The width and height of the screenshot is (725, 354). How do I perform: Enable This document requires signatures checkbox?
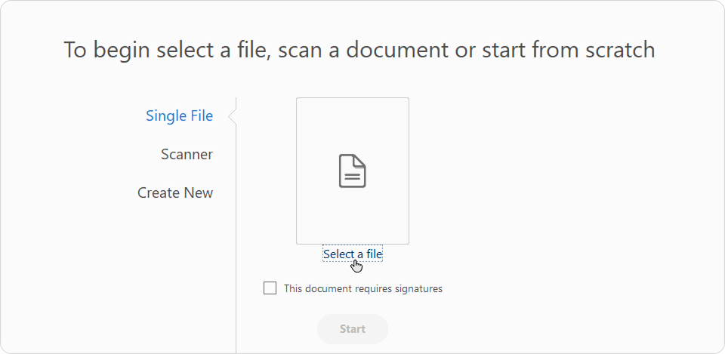(x=270, y=288)
